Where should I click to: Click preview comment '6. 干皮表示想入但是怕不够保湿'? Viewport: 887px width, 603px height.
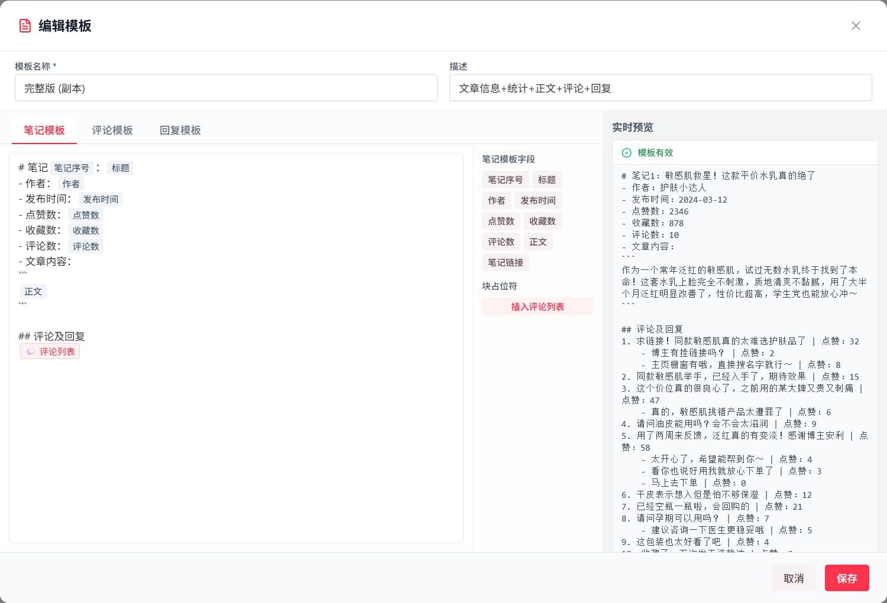[690, 494]
